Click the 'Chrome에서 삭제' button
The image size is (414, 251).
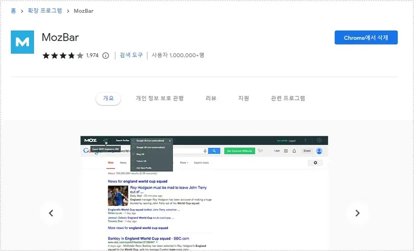(x=366, y=38)
